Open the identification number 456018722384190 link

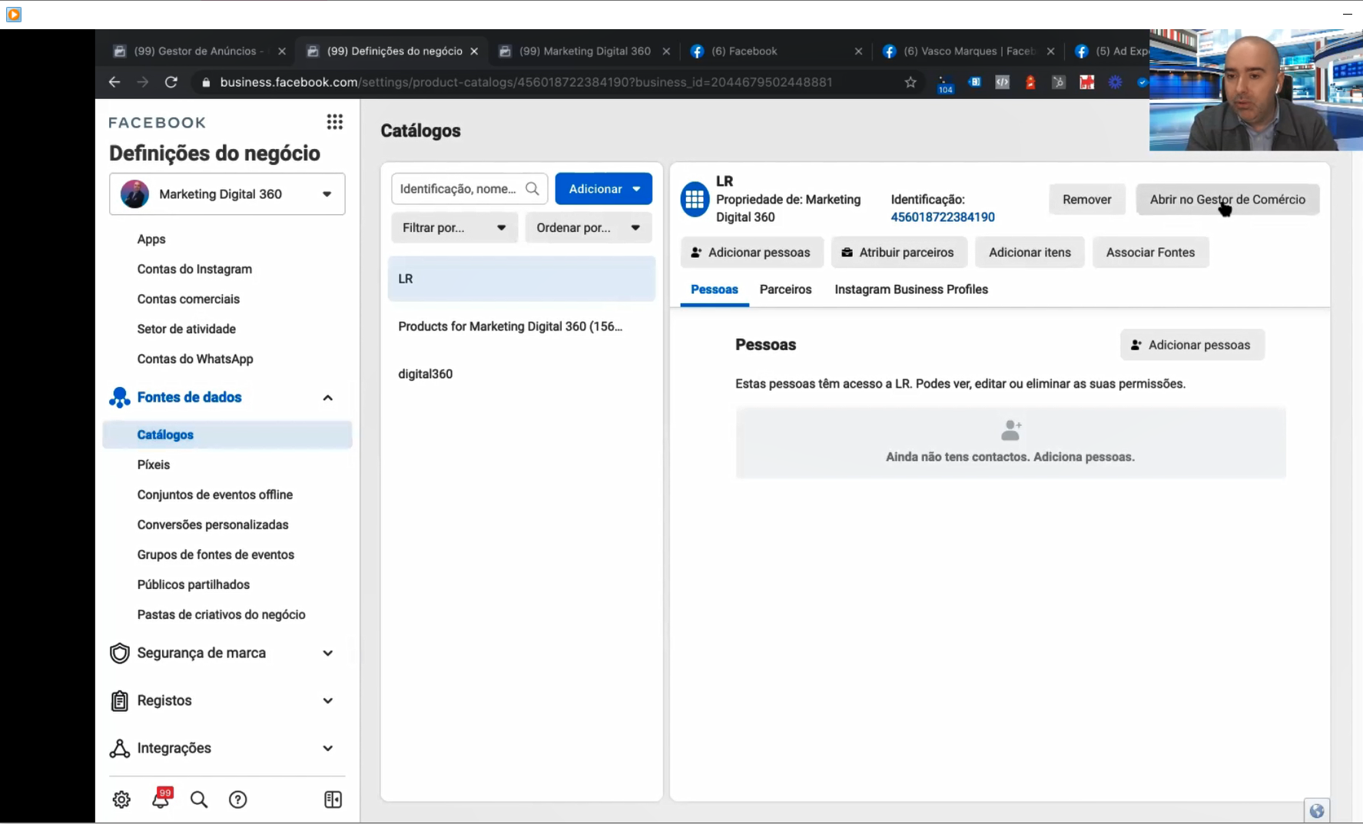943,217
